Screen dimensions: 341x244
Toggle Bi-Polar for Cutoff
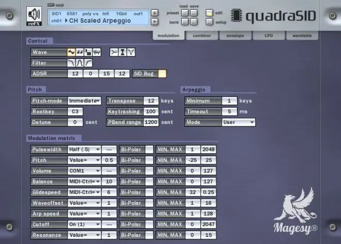[149, 224]
